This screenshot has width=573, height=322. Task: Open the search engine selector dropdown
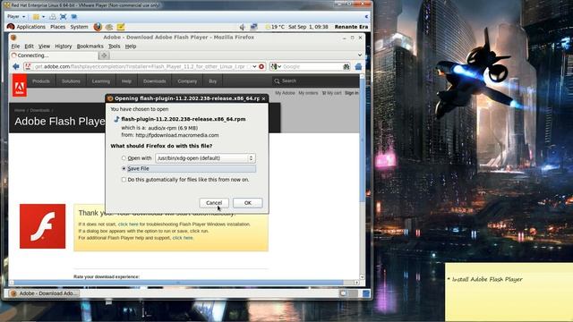[x=276, y=66]
